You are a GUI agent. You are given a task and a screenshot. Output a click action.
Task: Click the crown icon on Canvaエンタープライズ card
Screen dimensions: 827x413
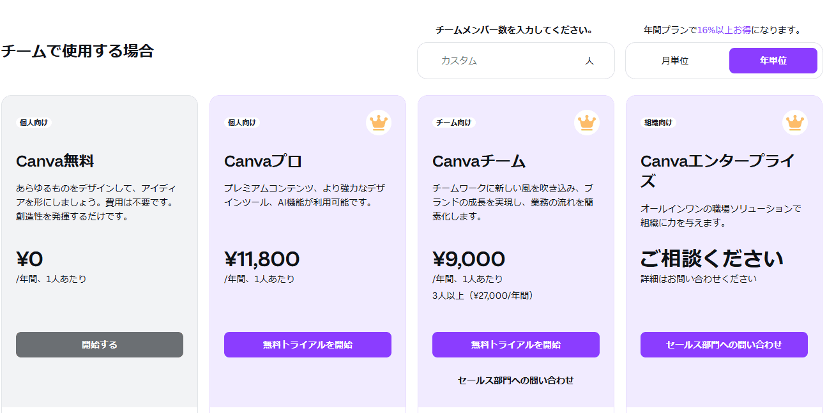794,122
